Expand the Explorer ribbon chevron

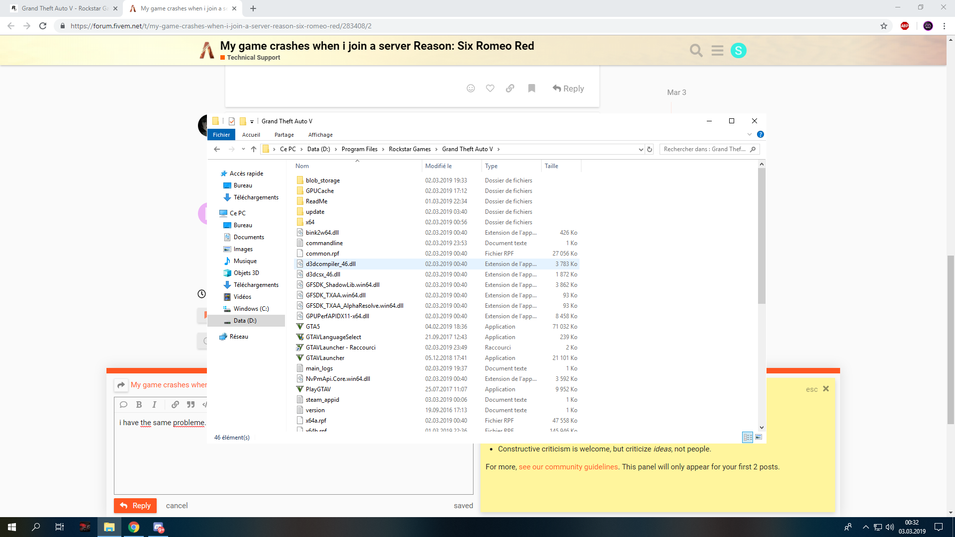750,134
